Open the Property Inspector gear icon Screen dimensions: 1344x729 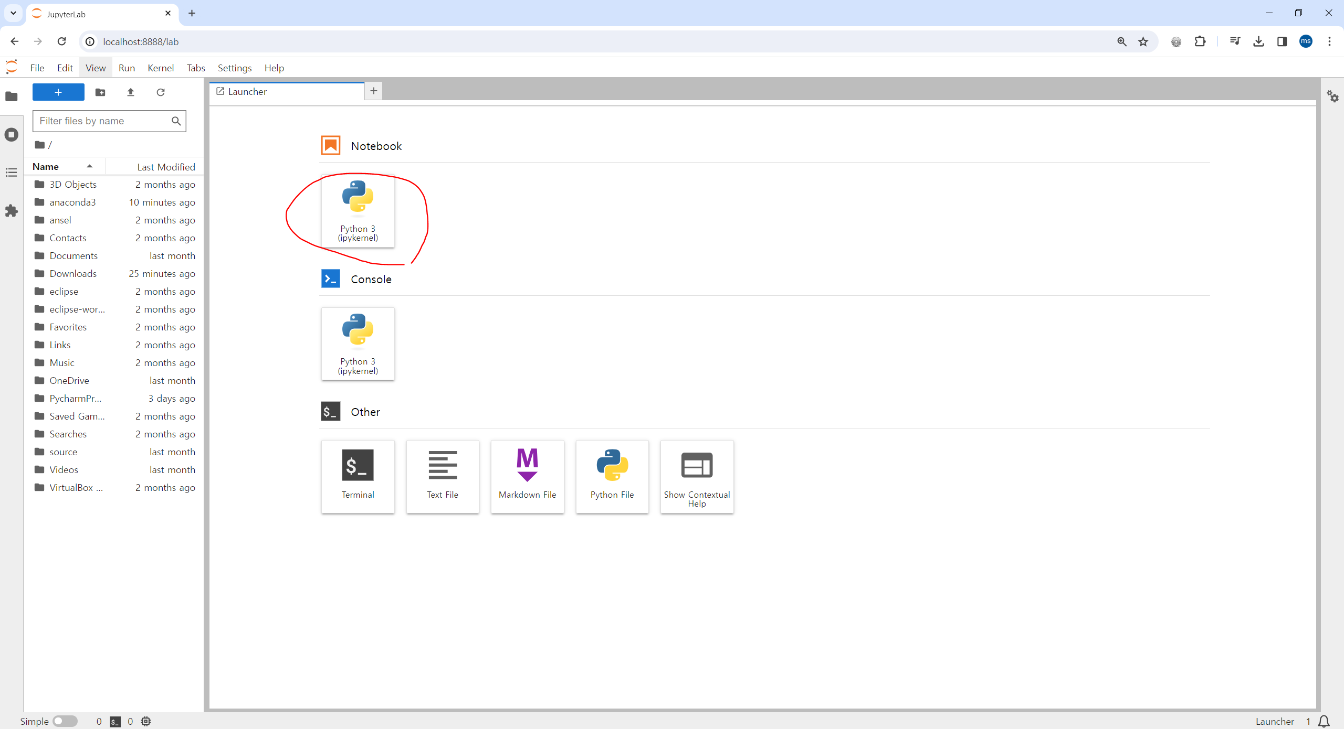pos(1332,97)
